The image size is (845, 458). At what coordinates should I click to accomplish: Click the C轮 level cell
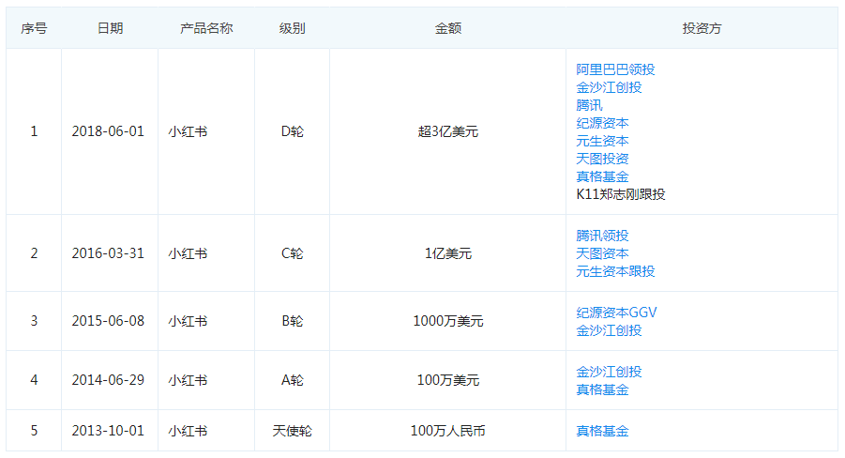[x=292, y=253]
